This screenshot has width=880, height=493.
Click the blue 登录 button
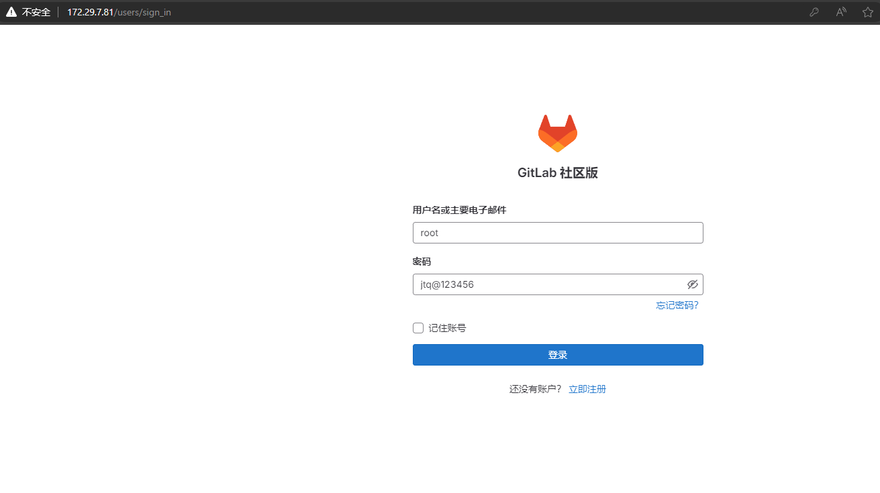558,355
